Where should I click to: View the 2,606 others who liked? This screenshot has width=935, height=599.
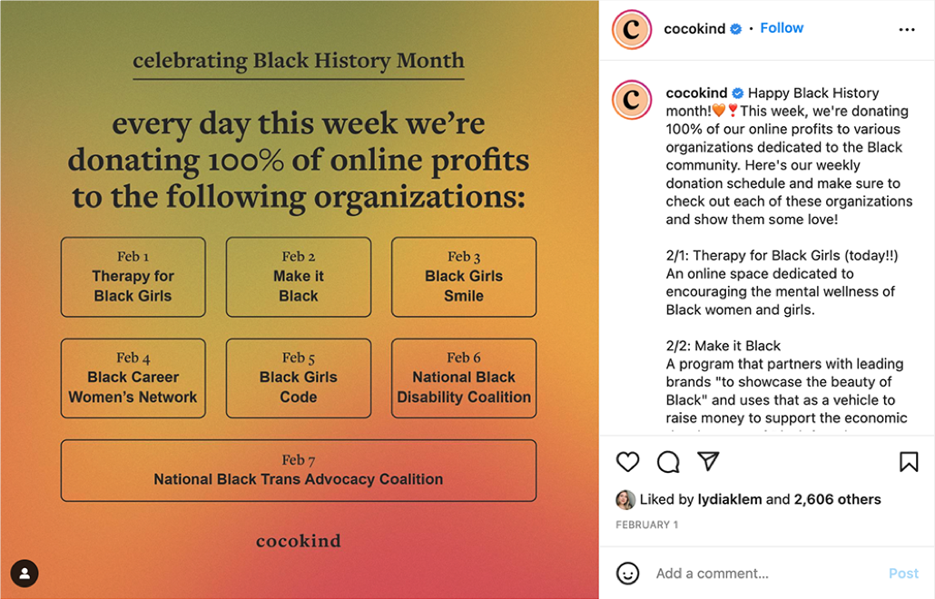[x=837, y=499]
